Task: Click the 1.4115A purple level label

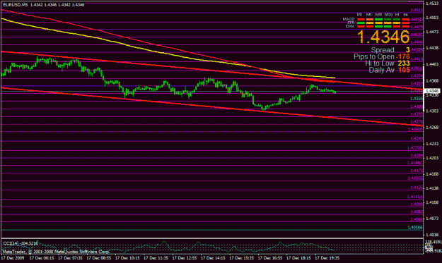Action: [415, 197]
